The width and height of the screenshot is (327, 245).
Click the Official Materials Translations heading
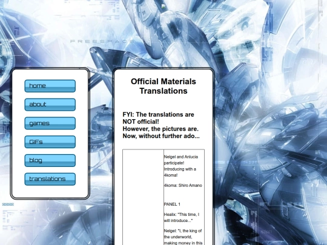coord(163,86)
